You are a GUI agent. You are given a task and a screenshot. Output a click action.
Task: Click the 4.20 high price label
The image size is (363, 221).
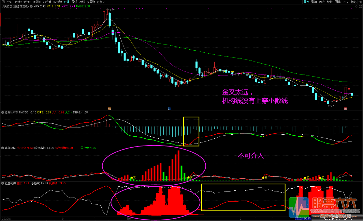tap(112, 10)
